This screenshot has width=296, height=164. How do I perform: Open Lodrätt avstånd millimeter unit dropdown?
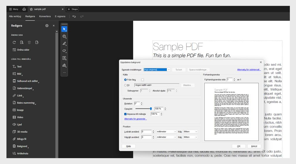[166, 132]
